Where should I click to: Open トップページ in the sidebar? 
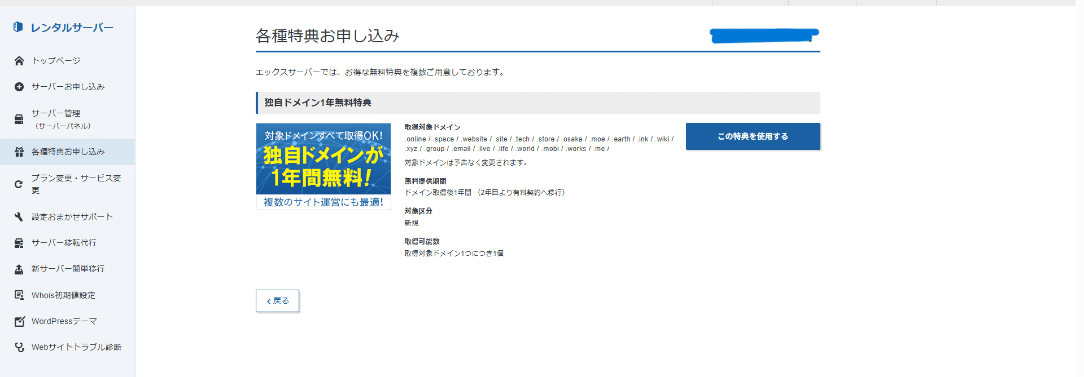coord(68,61)
